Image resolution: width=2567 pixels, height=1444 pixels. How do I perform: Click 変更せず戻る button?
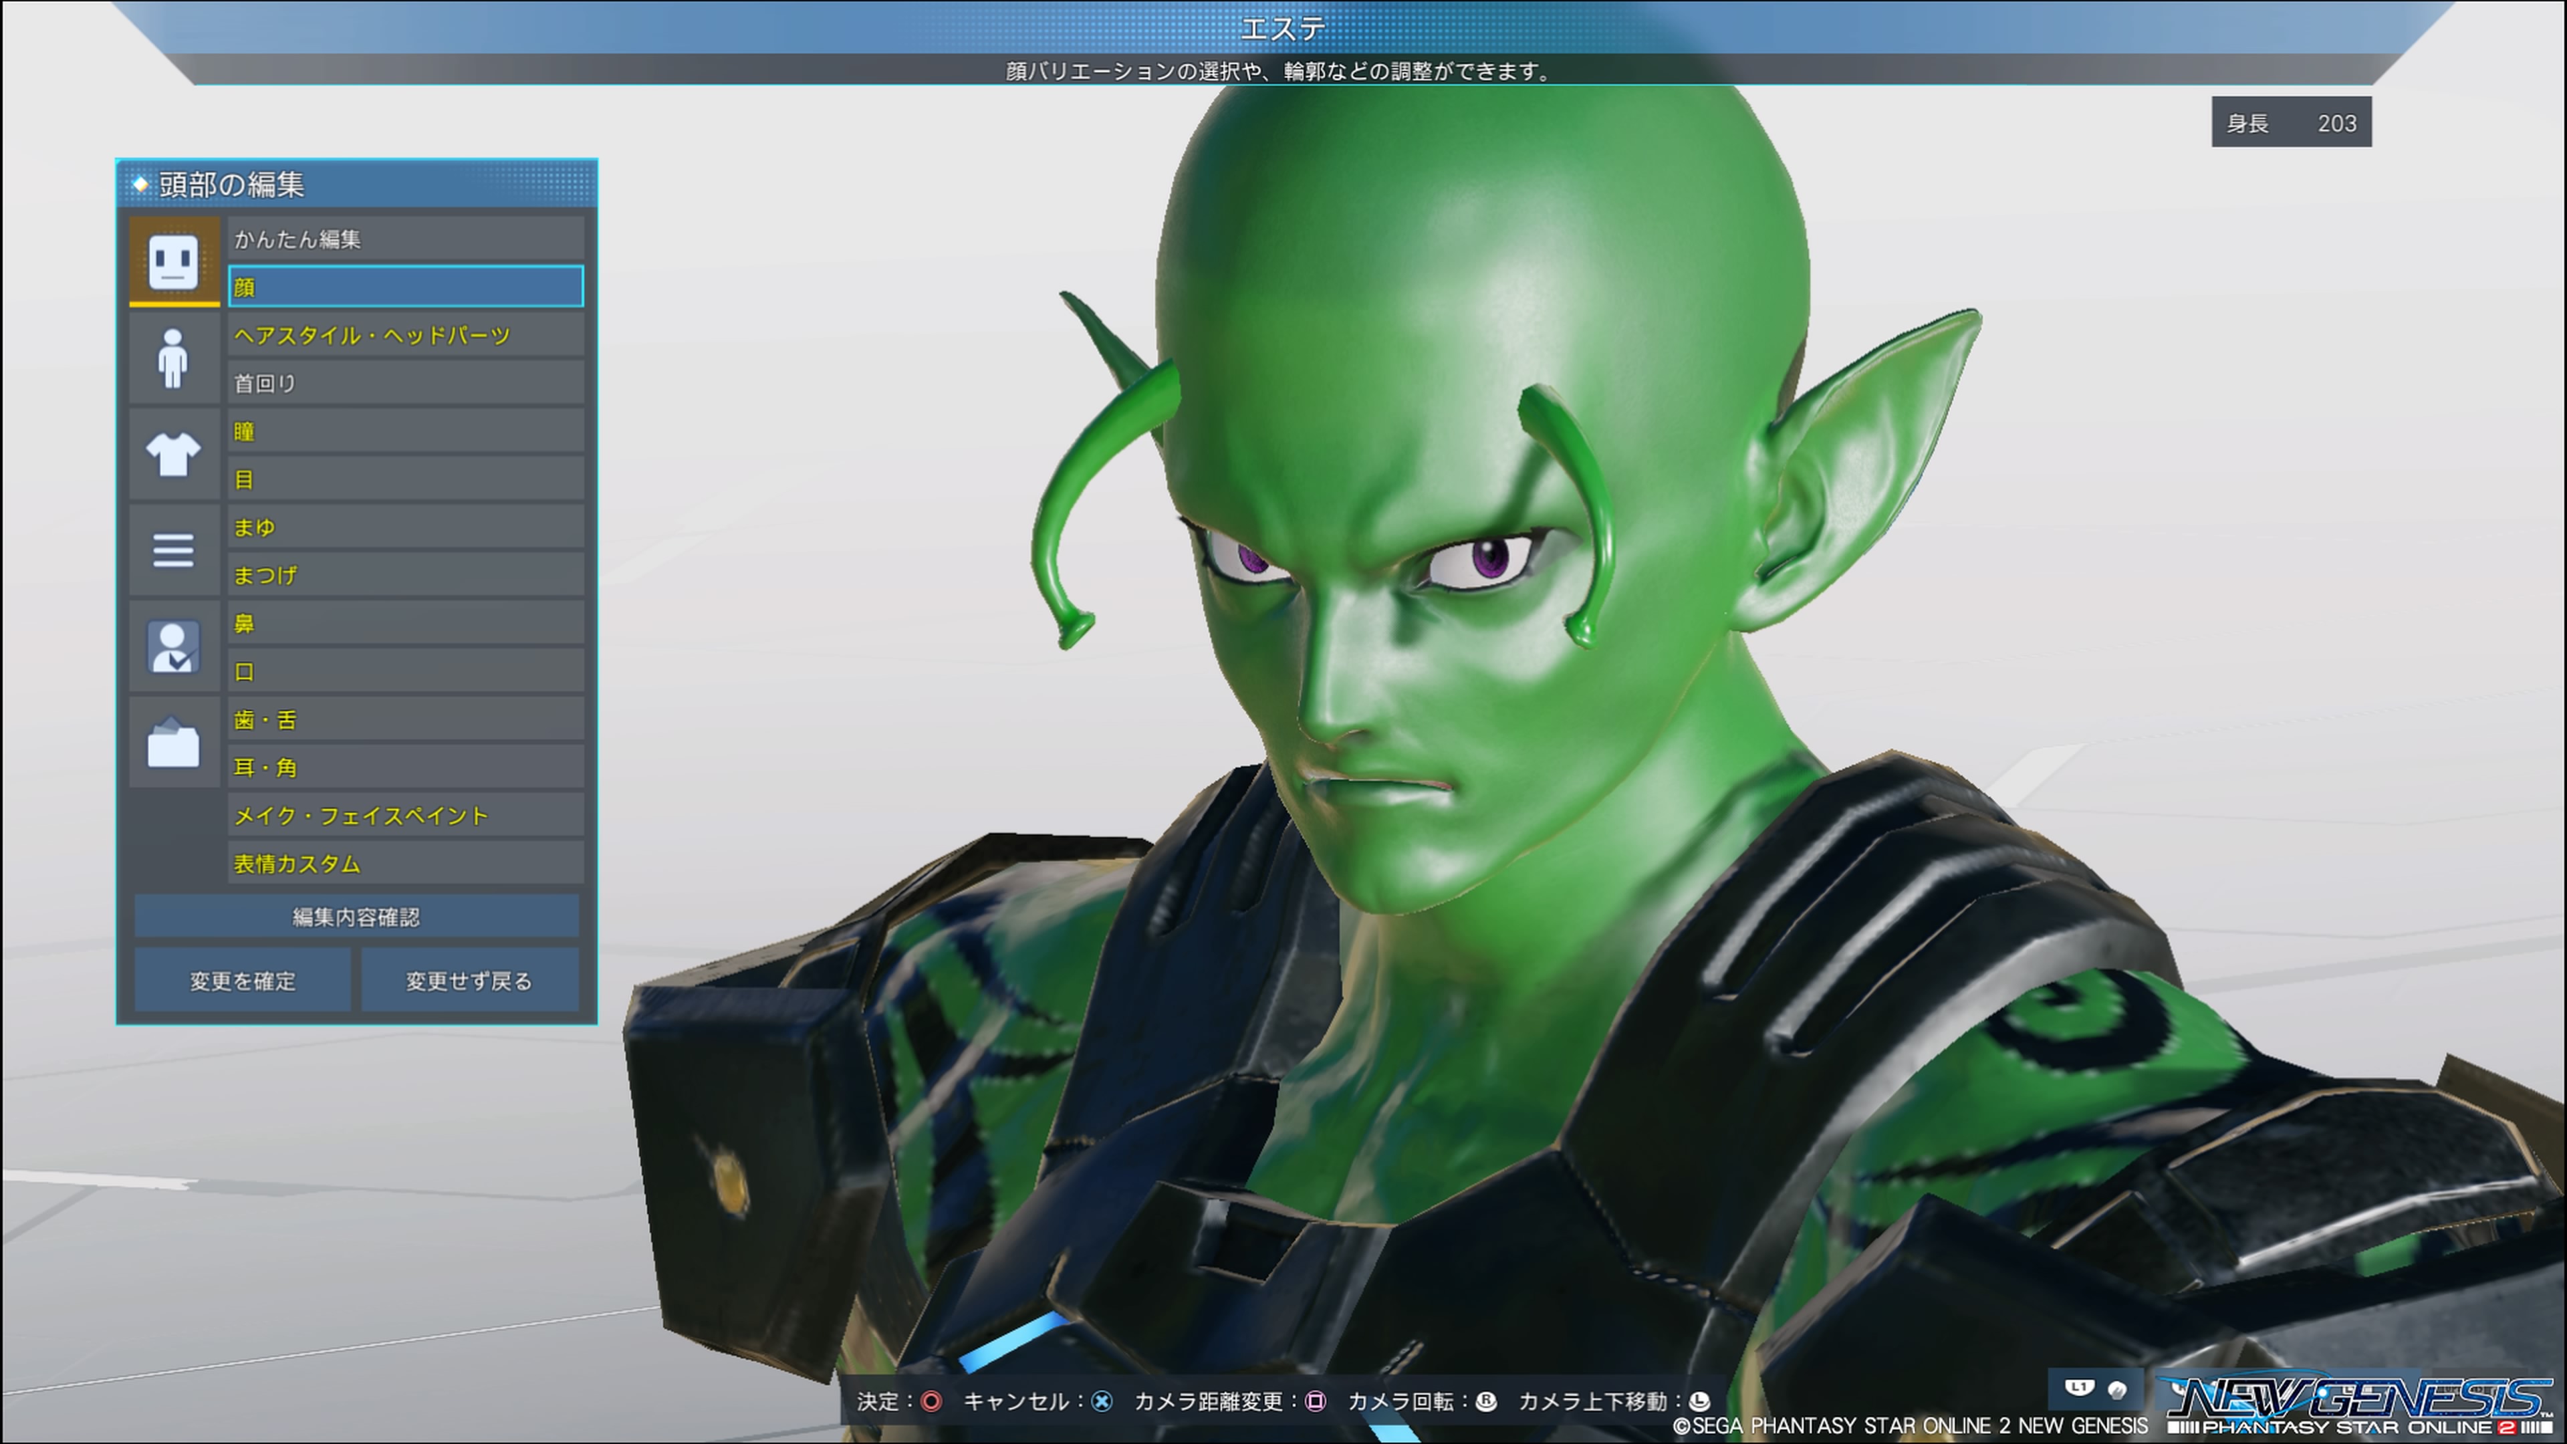point(469,981)
